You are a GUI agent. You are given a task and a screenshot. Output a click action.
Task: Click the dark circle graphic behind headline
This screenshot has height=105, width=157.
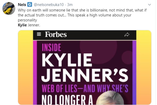tap(98, 52)
